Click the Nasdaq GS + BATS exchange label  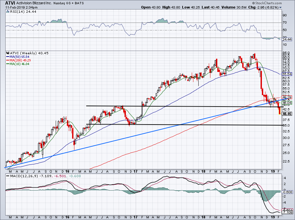[x=69, y=3]
